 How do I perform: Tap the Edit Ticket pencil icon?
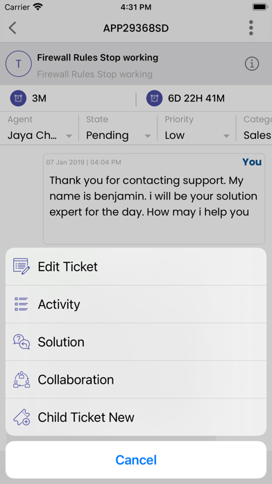click(22, 266)
